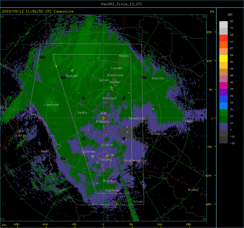Click the yellow diamond marker above RockyMH

[72, 71]
